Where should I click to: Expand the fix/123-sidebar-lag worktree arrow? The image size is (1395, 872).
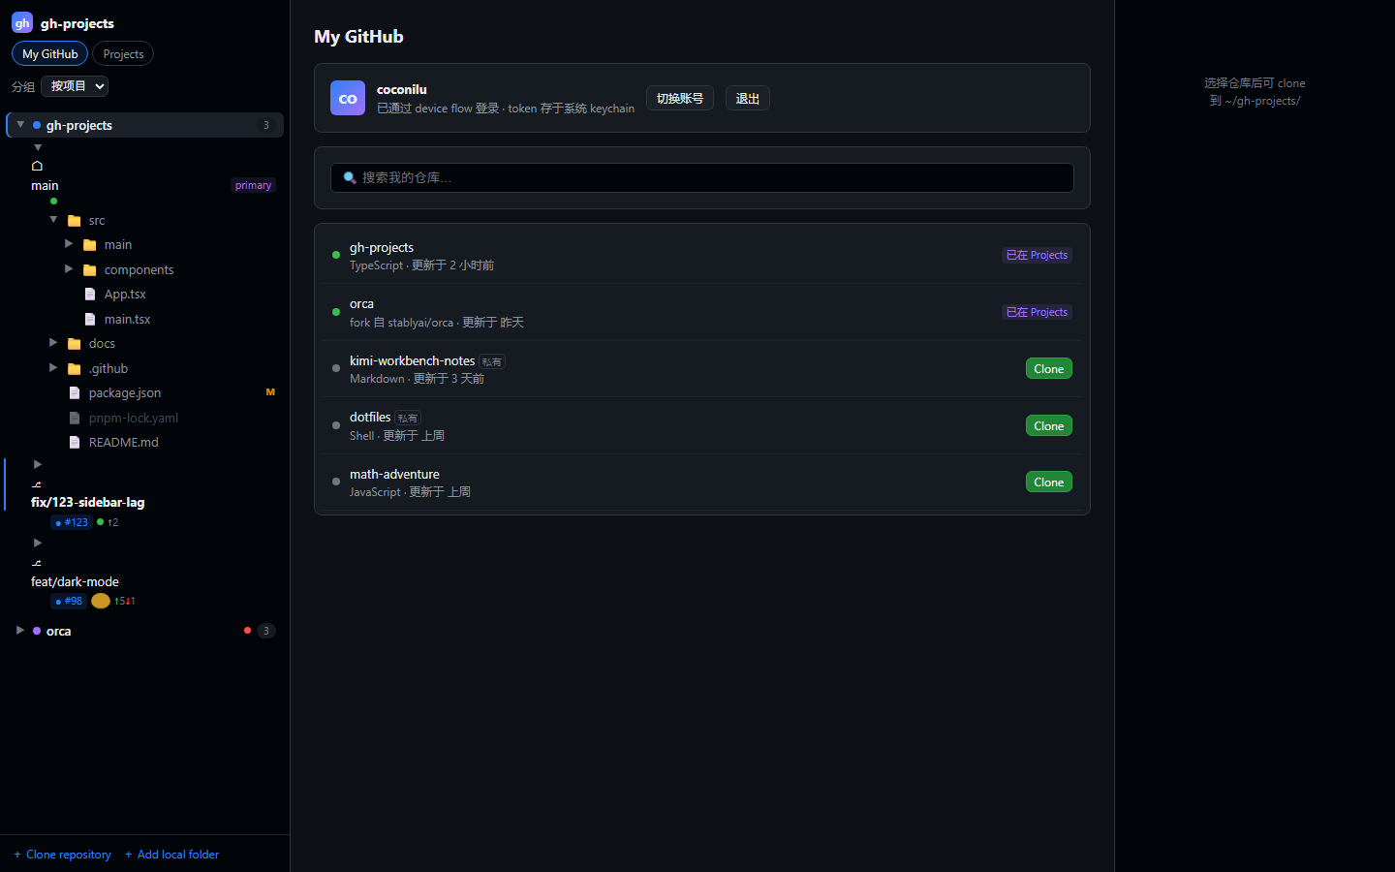[38, 465]
